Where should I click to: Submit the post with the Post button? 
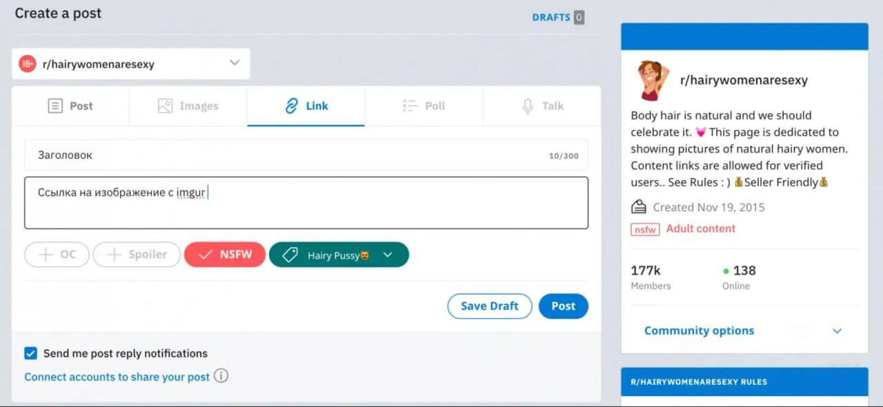[x=563, y=306]
